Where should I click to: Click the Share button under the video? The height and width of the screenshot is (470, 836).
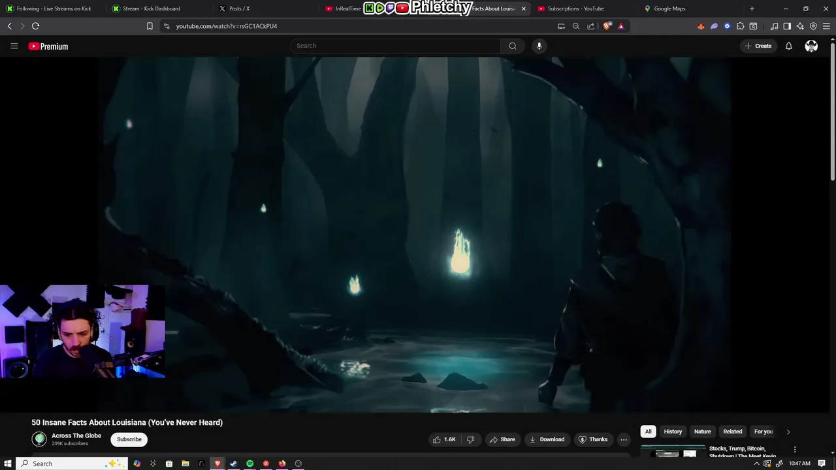[x=502, y=439]
